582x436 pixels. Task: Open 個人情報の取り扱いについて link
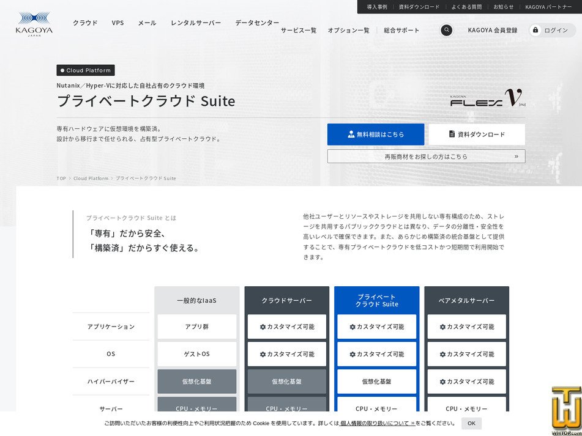377,423
